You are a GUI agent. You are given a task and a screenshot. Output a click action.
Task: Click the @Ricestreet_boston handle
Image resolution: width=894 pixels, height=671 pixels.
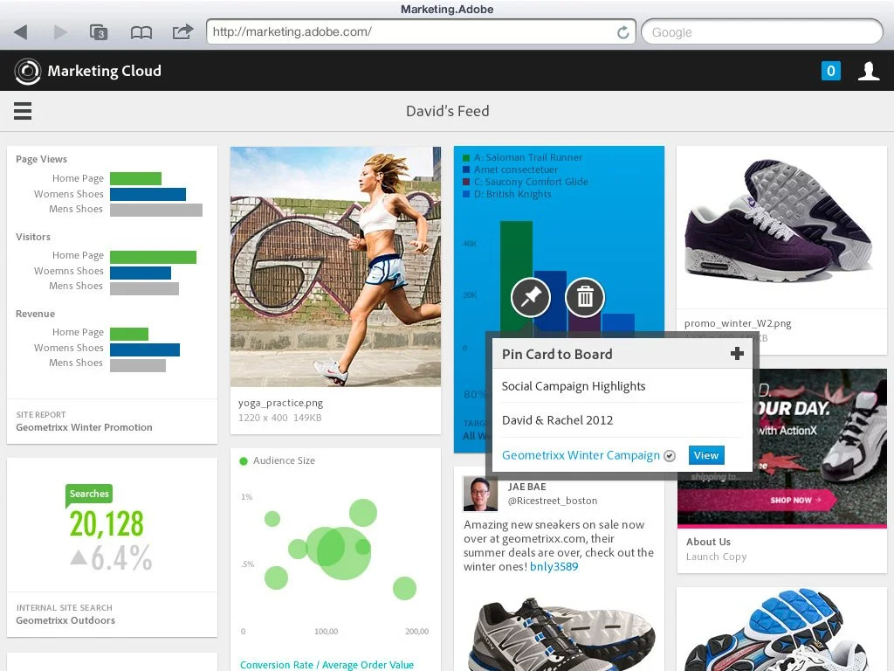553,501
